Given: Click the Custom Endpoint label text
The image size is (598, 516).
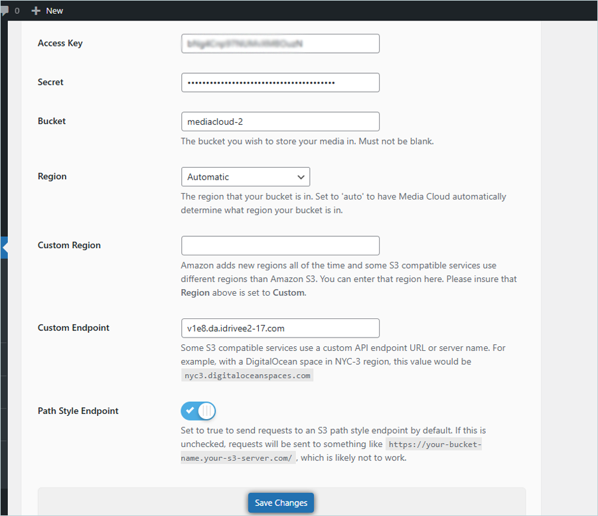Looking at the screenshot, I should [x=74, y=328].
